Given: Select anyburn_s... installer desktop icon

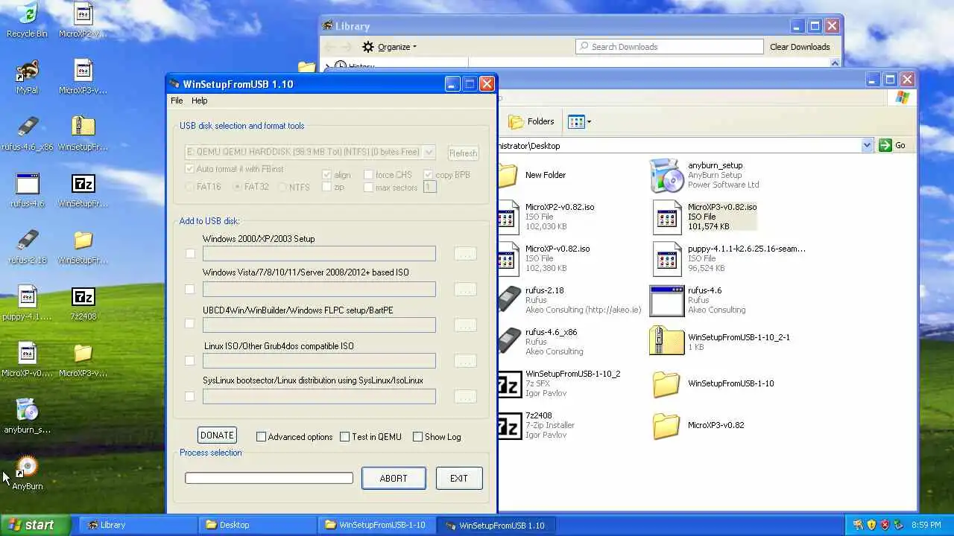Looking at the screenshot, I should (27, 411).
